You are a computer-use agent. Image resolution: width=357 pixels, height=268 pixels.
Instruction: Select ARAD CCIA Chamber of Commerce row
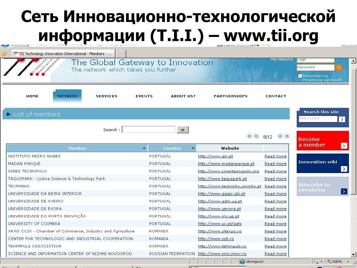[x=147, y=231]
